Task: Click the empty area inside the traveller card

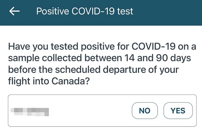Action: (x=90, y=110)
